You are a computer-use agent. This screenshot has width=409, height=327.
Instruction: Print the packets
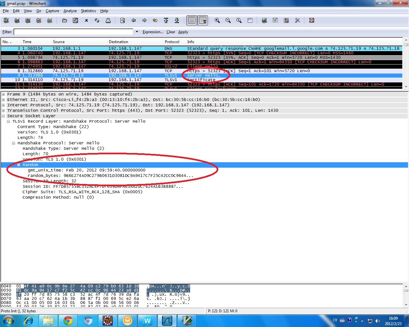[x=108, y=20]
